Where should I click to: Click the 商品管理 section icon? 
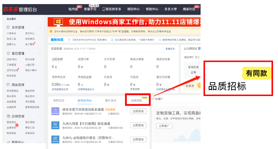[8, 85]
